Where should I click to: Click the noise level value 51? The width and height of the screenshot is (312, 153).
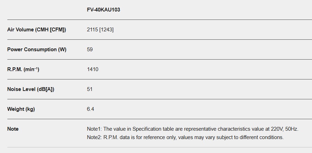pos(90,89)
